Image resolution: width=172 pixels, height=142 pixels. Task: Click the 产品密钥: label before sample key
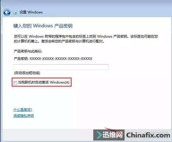click(x=21, y=59)
